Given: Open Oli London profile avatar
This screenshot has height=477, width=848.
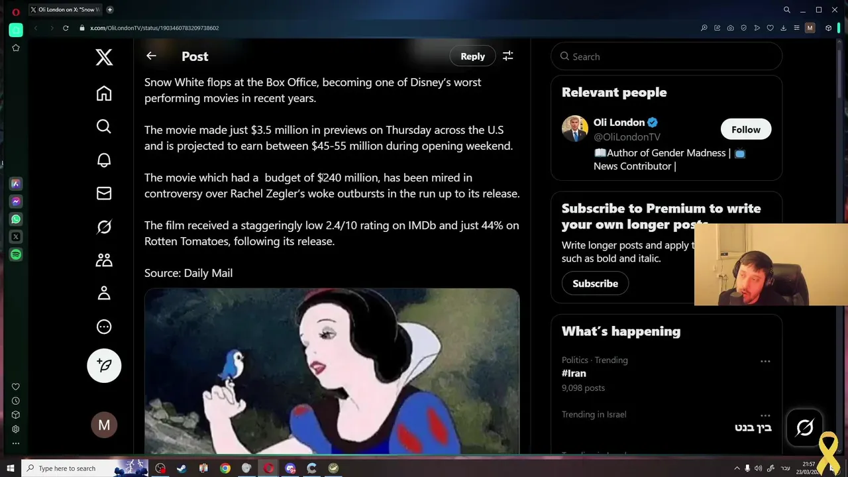Looking at the screenshot, I should pyautogui.click(x=575, y=129).
